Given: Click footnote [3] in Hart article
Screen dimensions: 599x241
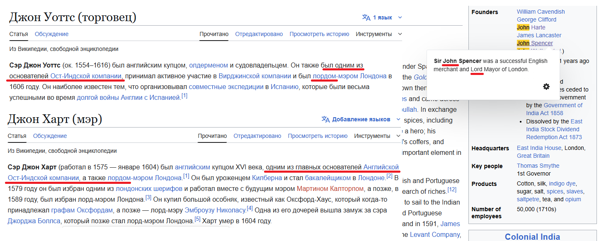Looking at the screenshot, I should (x=148, y=198).
